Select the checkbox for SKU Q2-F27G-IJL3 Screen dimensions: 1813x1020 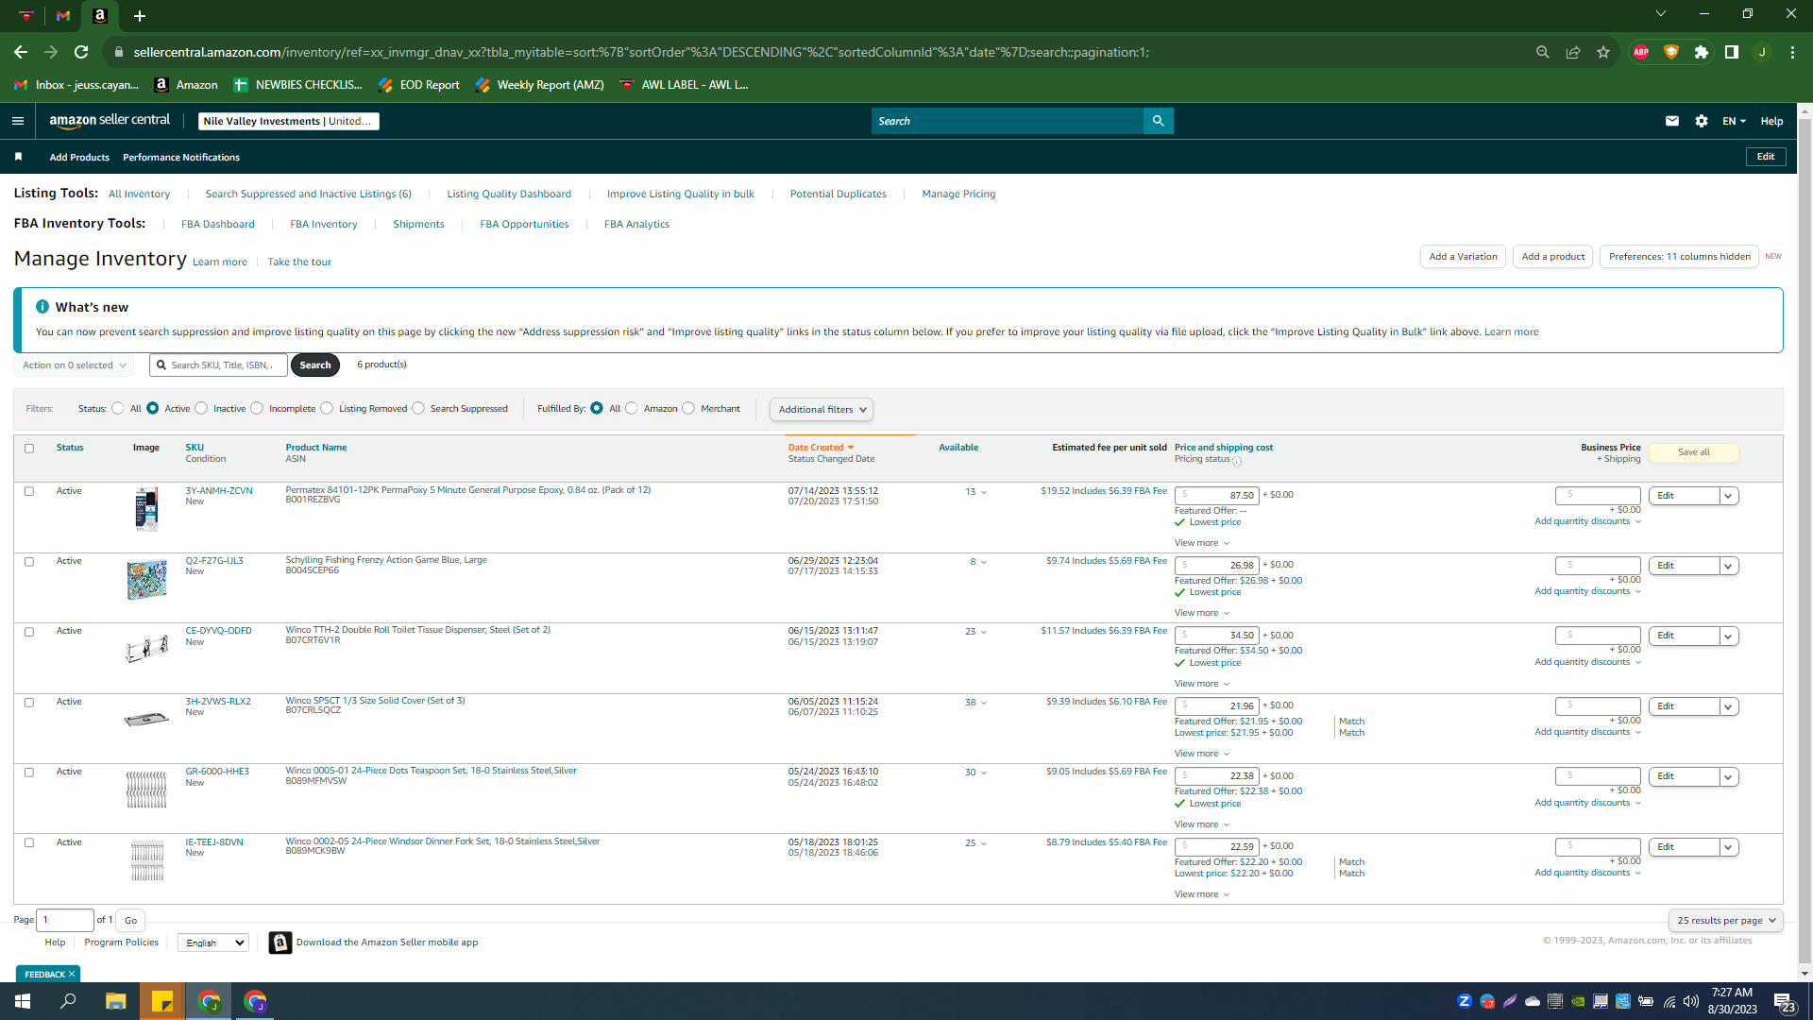tap(29, 562)
